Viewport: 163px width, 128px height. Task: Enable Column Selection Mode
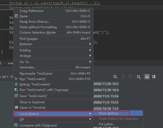[53, 33]
